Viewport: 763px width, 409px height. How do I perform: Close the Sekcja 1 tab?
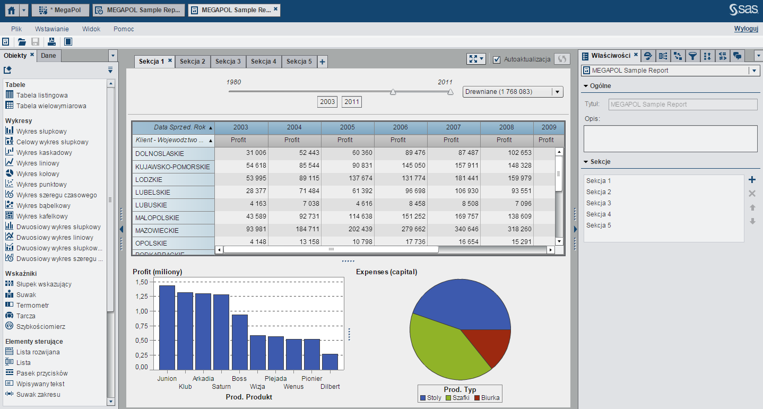pyautogui.click(x=170, y=61)
